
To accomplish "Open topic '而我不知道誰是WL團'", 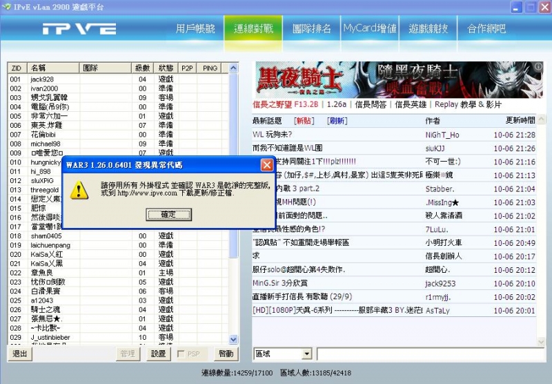I will [287, 148].
